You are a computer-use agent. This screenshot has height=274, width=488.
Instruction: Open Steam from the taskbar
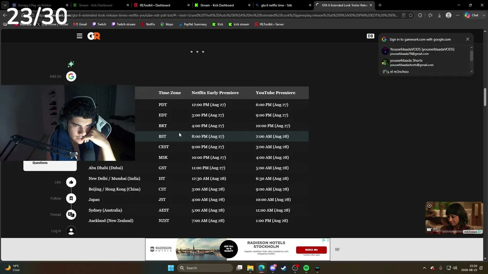click(x=284, y=268)
